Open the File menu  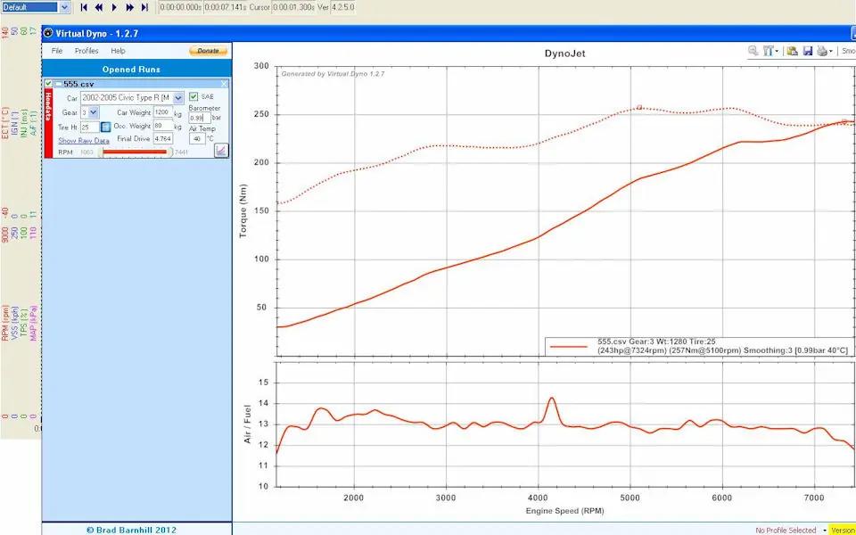[57, 51]
